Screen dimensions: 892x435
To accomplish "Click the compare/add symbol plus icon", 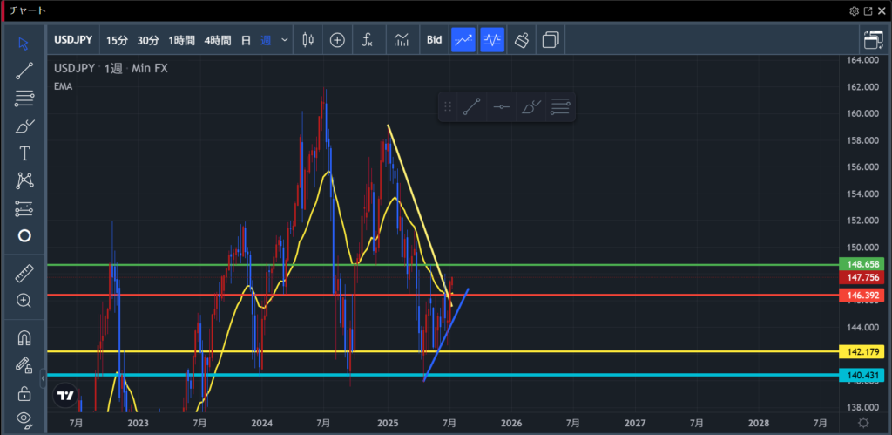I will (337, 40).
